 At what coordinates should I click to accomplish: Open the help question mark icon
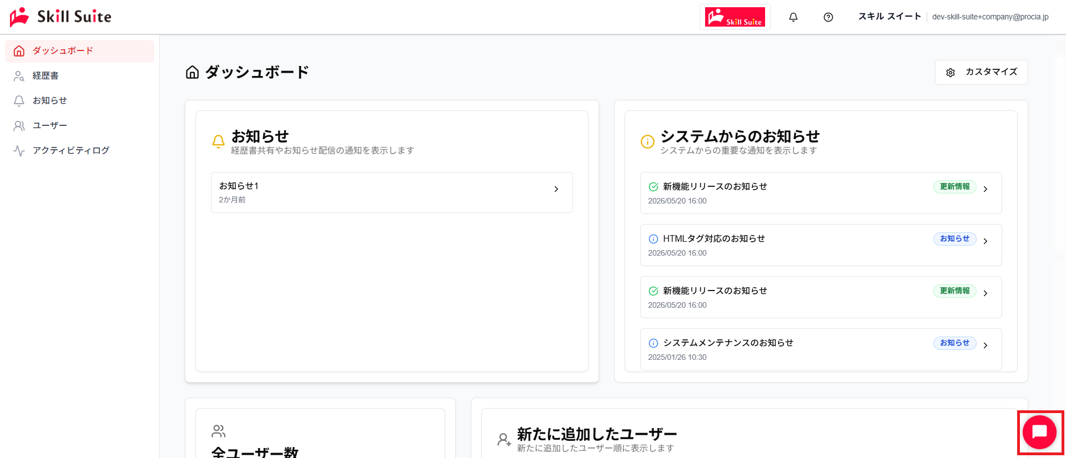828,17
